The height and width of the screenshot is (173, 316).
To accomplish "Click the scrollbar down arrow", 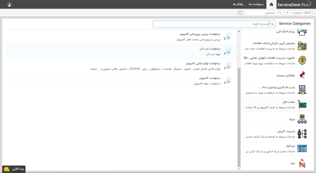I will (239, 169).
